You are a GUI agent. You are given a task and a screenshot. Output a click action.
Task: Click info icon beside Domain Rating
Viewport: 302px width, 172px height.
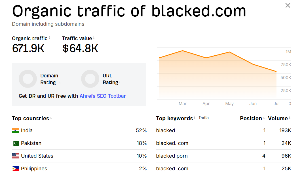point(60,82)
